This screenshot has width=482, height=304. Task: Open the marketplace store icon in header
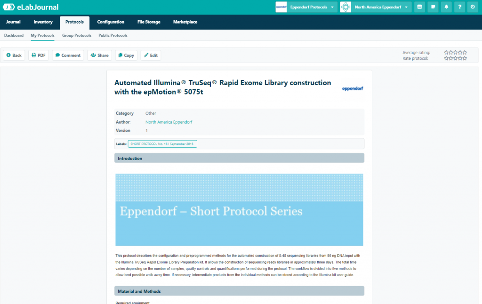[x=419, y=7]
